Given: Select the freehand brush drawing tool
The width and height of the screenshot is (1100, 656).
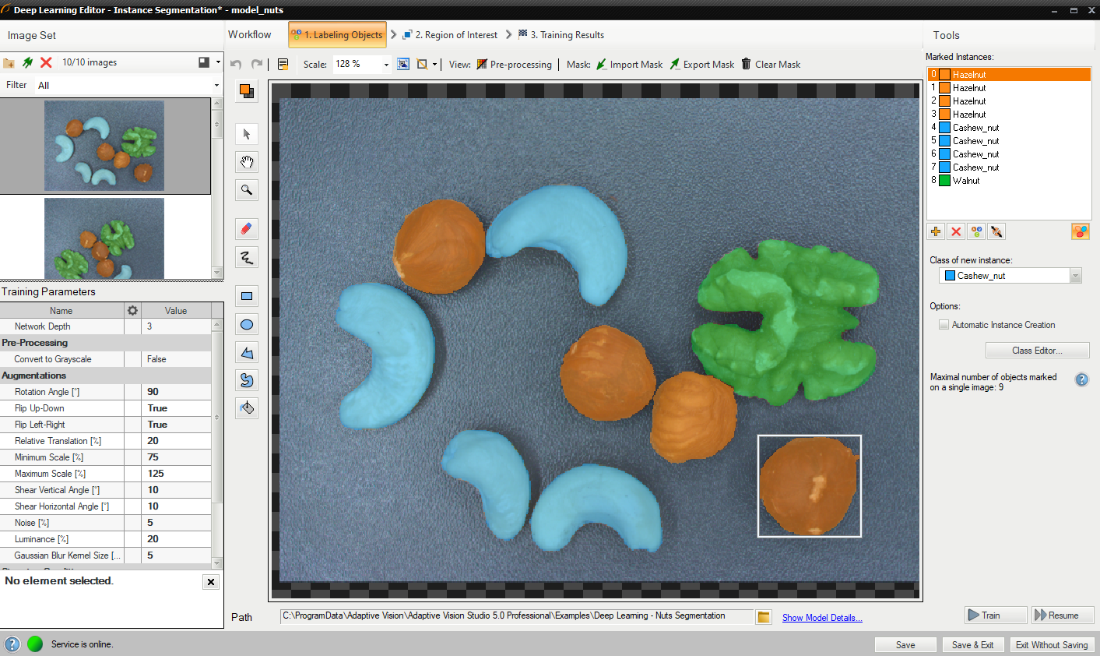Looking at the screenshot, I should [x=247, y=257].
